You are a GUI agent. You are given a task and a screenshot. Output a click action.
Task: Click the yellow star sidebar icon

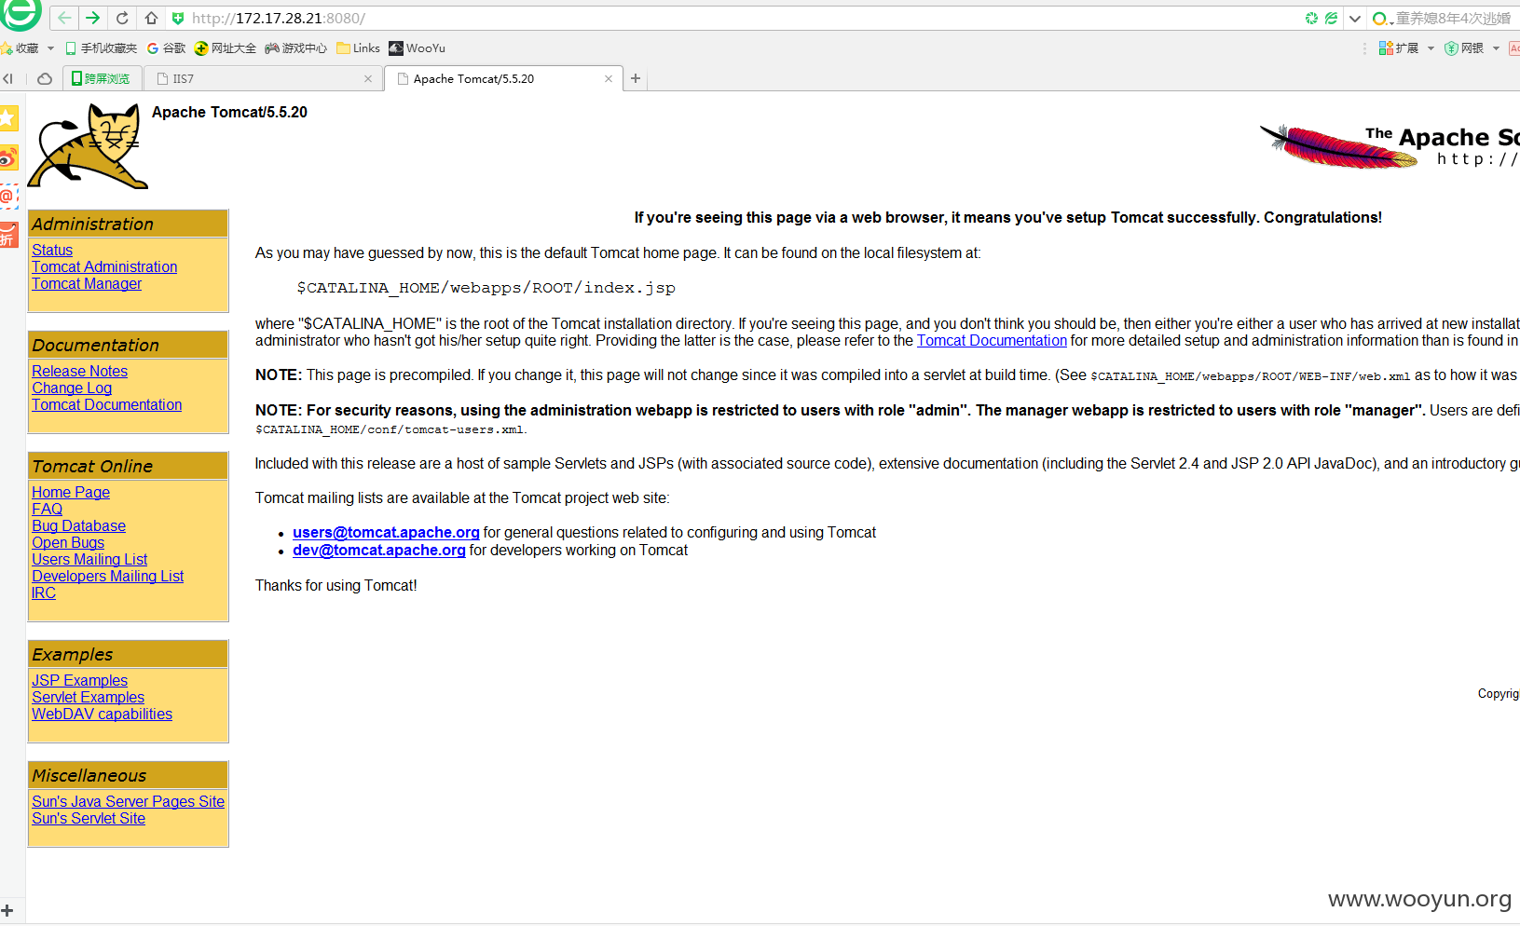pos(8,118)
